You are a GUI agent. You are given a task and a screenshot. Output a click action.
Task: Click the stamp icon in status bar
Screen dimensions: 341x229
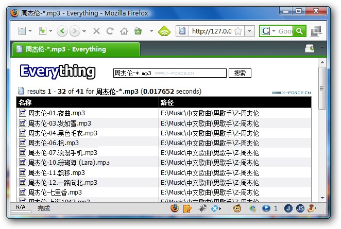(x=311, y=208)
